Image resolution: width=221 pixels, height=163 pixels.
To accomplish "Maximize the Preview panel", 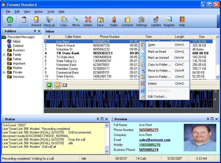I will tap(212, 119).
